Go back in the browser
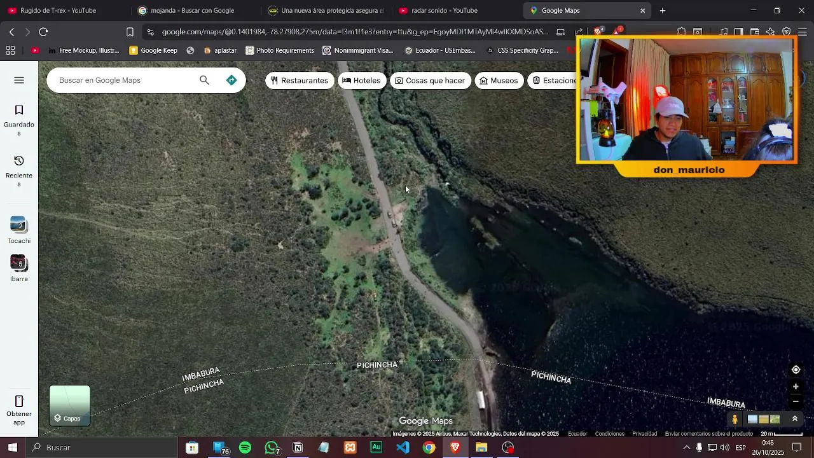Screen dimensions: 814x458 coord(11,32)
